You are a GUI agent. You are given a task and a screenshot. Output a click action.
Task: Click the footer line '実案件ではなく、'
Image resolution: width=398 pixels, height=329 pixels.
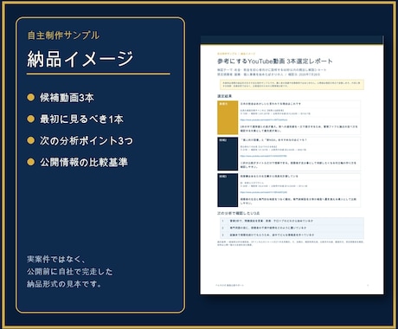pyautogui.click(x=56, y=259)
